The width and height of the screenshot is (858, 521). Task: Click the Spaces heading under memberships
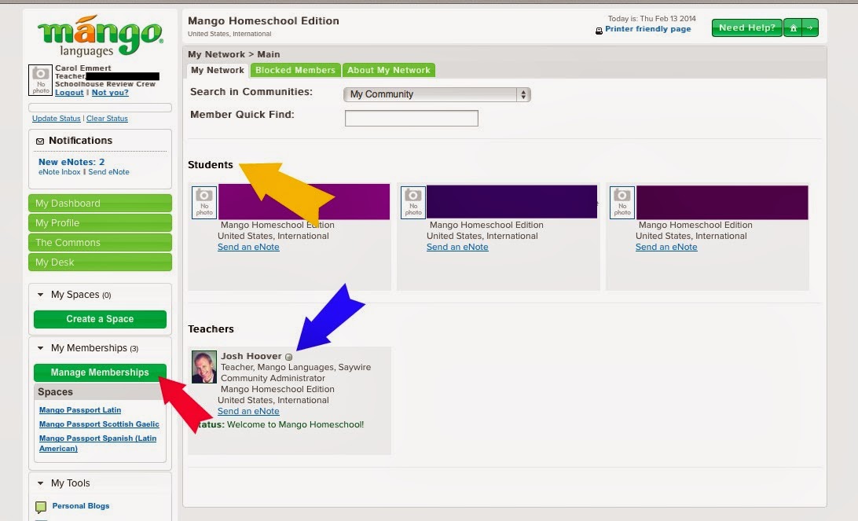(55, 392)
